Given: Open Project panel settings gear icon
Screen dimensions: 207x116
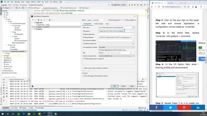Looking at the screenshot, I should (23, 8).
